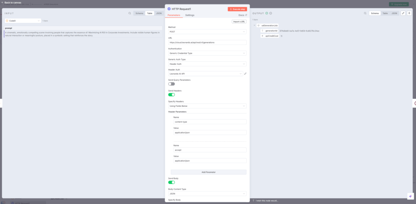Click the info icon next to OUTPUT
The height and width of the screenshot is (204, 416).
271,13
